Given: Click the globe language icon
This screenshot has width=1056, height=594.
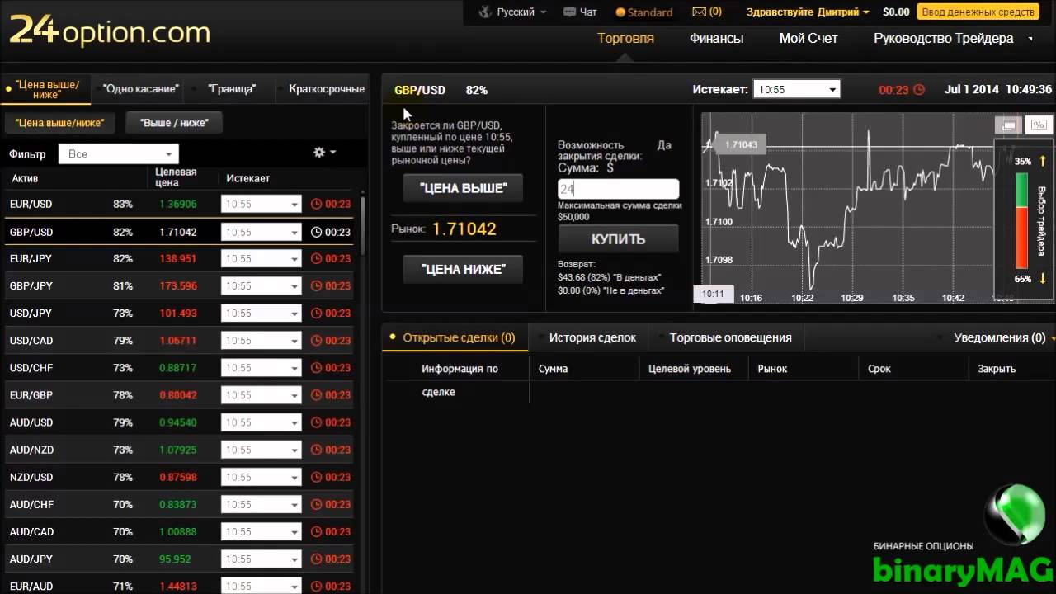Looking at the screenshot, I should [x=484, y=12].
